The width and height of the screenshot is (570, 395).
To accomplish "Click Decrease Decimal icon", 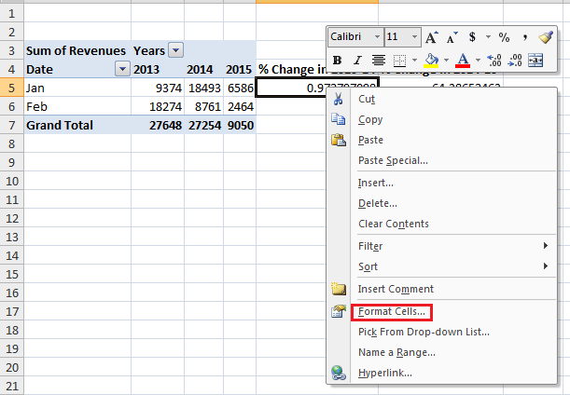I will [515, 61].
